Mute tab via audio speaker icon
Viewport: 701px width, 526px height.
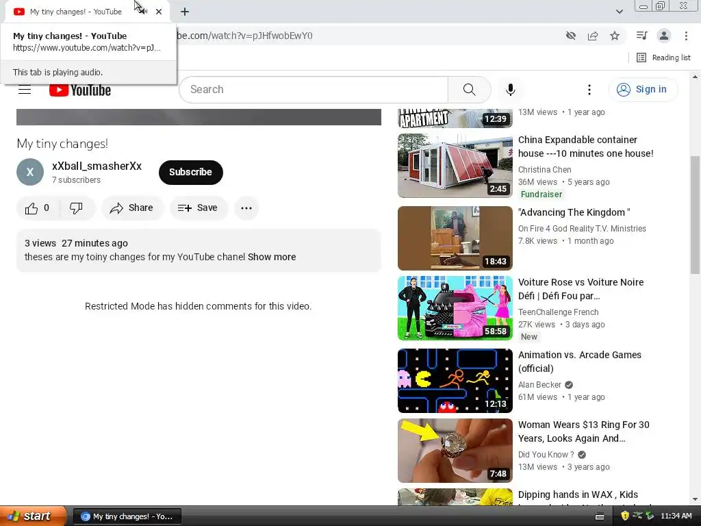144,12
